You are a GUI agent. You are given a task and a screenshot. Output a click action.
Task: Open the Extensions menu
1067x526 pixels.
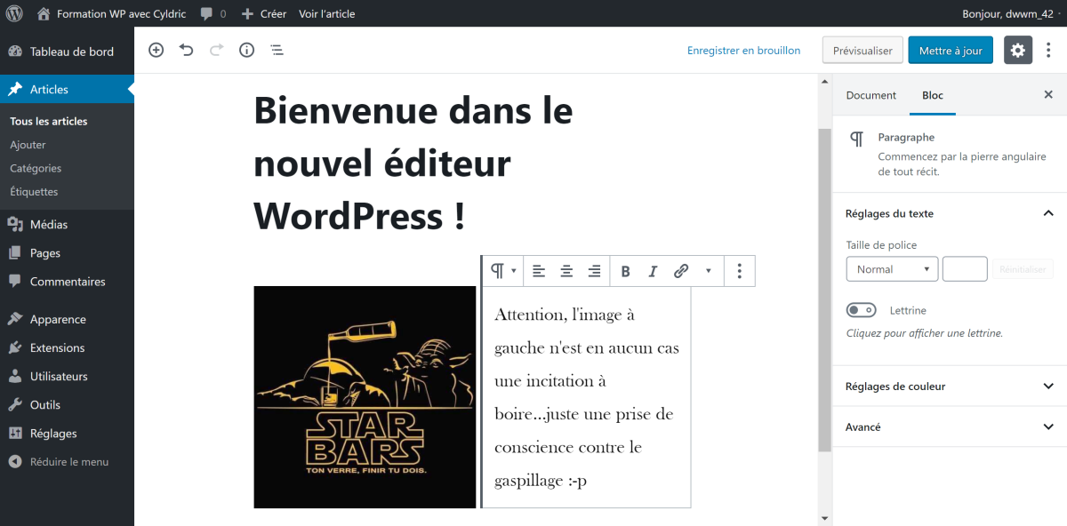click(67, 348)
